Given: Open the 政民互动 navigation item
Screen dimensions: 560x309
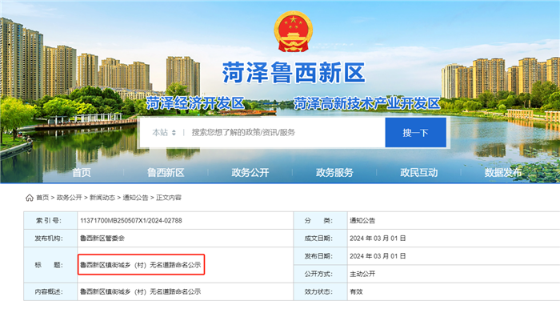Looking at the screenshot, I should coord(418,173).
